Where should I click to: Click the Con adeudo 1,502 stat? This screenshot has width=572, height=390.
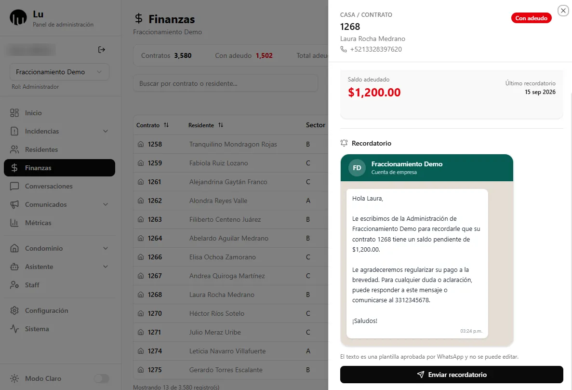coord(244,55)
